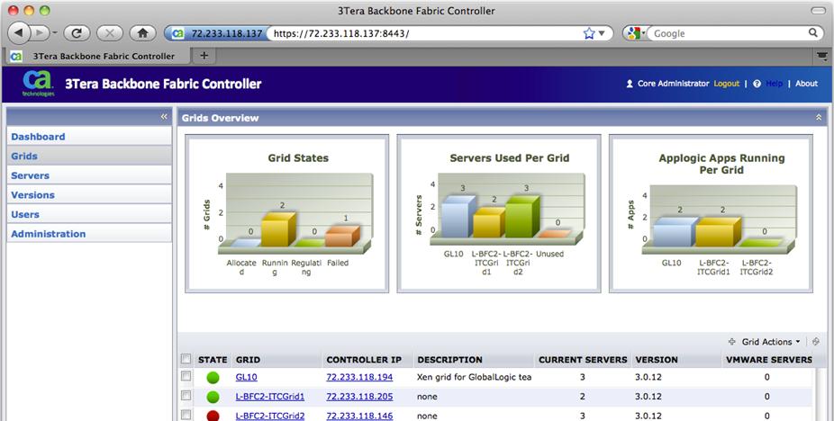The image size is (834, 421).
Task: Go to the Versions section
Action: [89, 195]
